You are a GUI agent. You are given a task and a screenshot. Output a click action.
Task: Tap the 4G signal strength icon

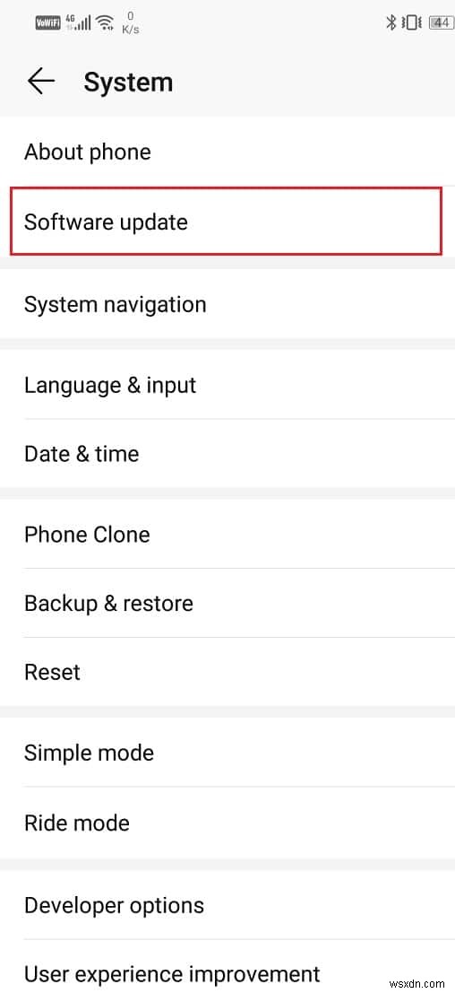[x=79, y=23]
